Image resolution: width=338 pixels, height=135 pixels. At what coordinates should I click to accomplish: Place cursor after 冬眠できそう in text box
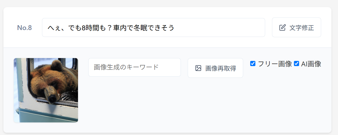(174, 28)
